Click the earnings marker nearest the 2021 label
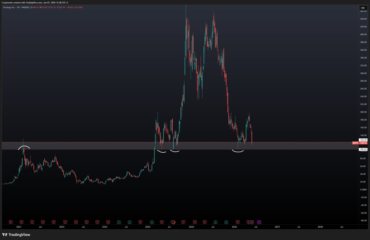The image size is (370, 240). point(21,222)
